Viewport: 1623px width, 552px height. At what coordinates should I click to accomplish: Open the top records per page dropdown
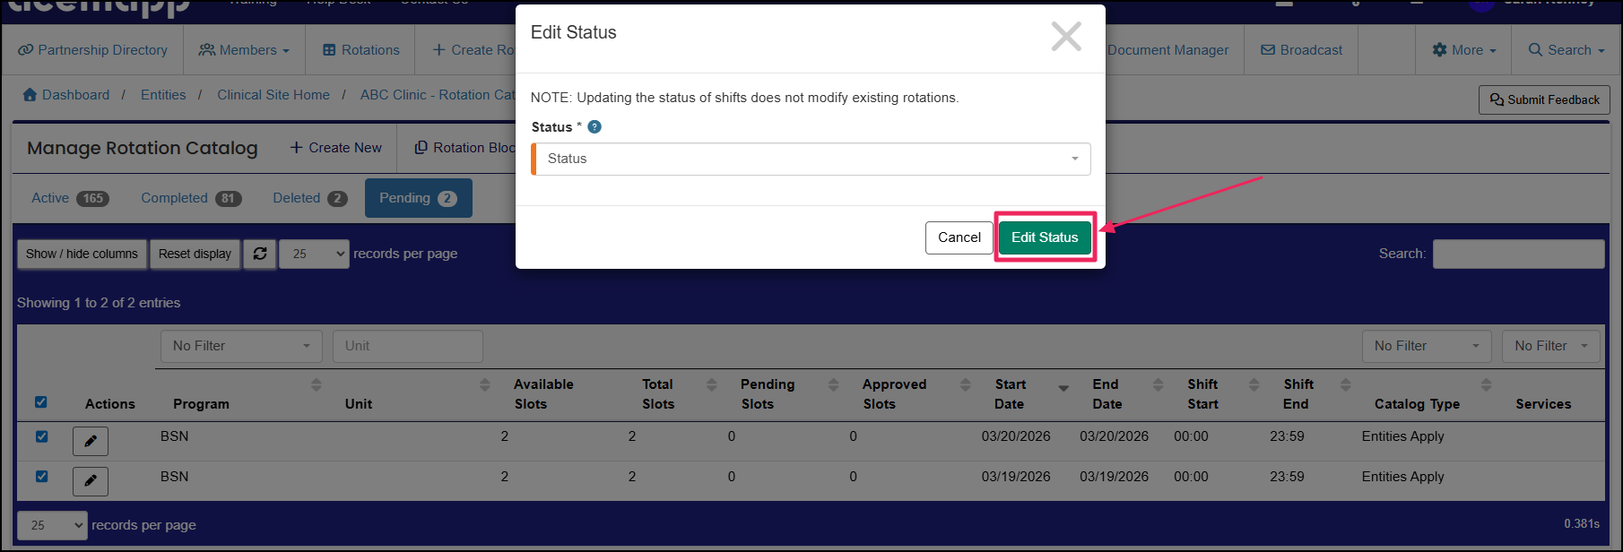point(314,254)
